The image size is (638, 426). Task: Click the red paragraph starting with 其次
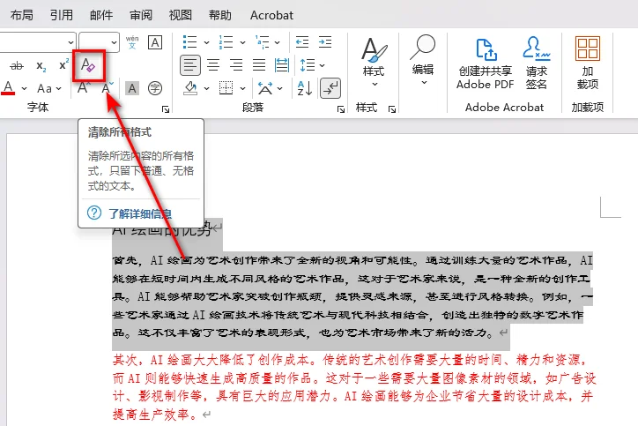click(x=354, y=387)
